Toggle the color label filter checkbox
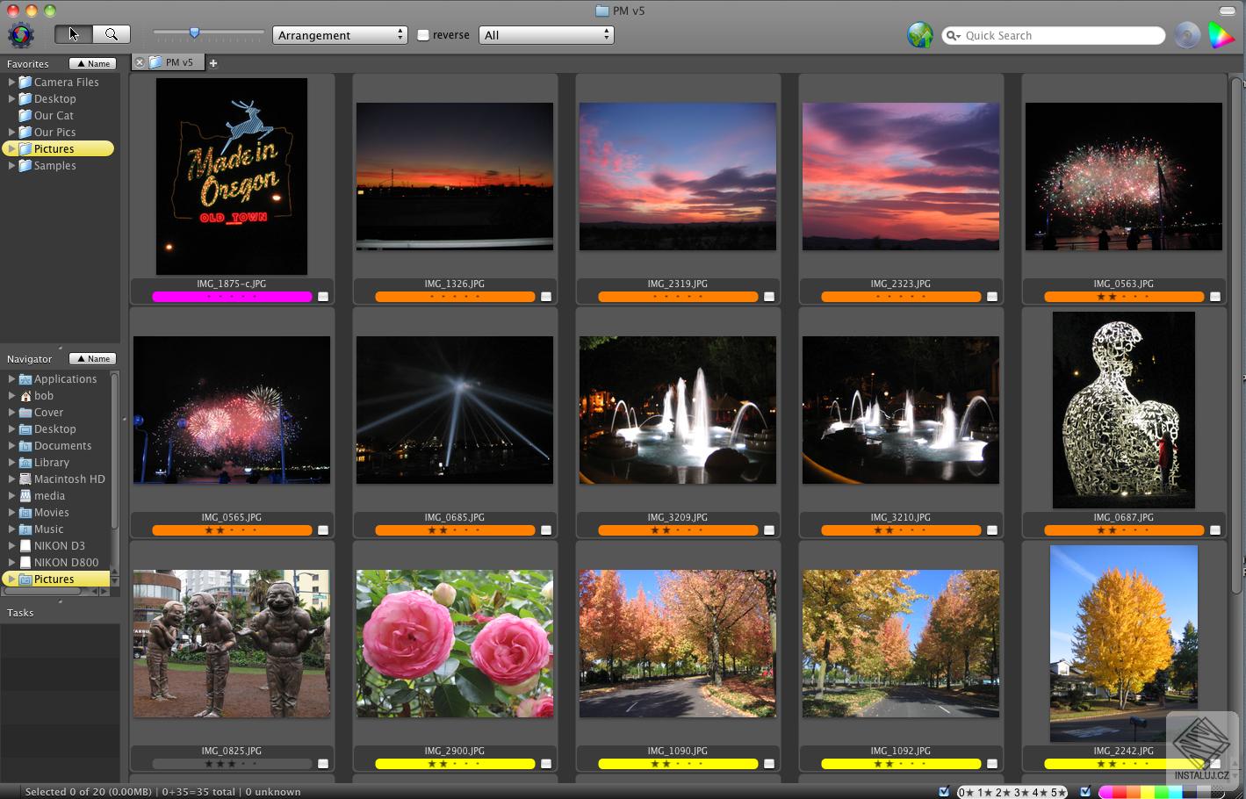 pos(1085,791)
